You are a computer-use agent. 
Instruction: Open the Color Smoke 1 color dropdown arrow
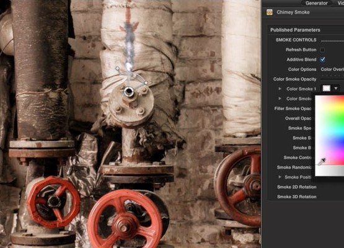pyautogui.click(x=336, y=88)
